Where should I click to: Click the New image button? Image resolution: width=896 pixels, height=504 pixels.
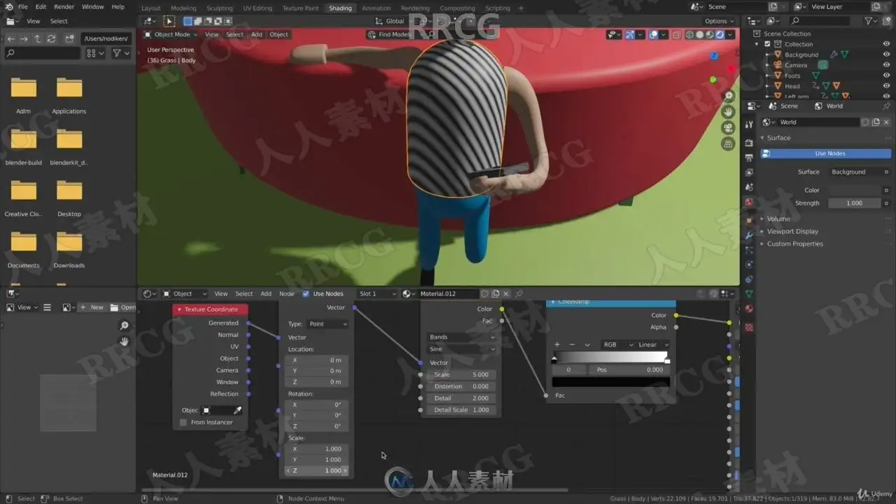(92, 307)
